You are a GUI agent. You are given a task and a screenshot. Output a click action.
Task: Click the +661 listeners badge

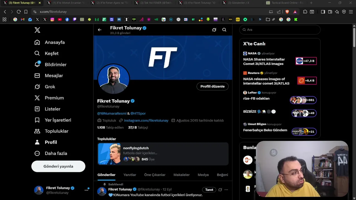303,100
